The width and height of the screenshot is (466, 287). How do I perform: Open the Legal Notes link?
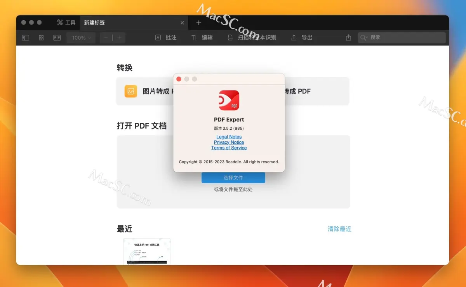click(229, 137)
